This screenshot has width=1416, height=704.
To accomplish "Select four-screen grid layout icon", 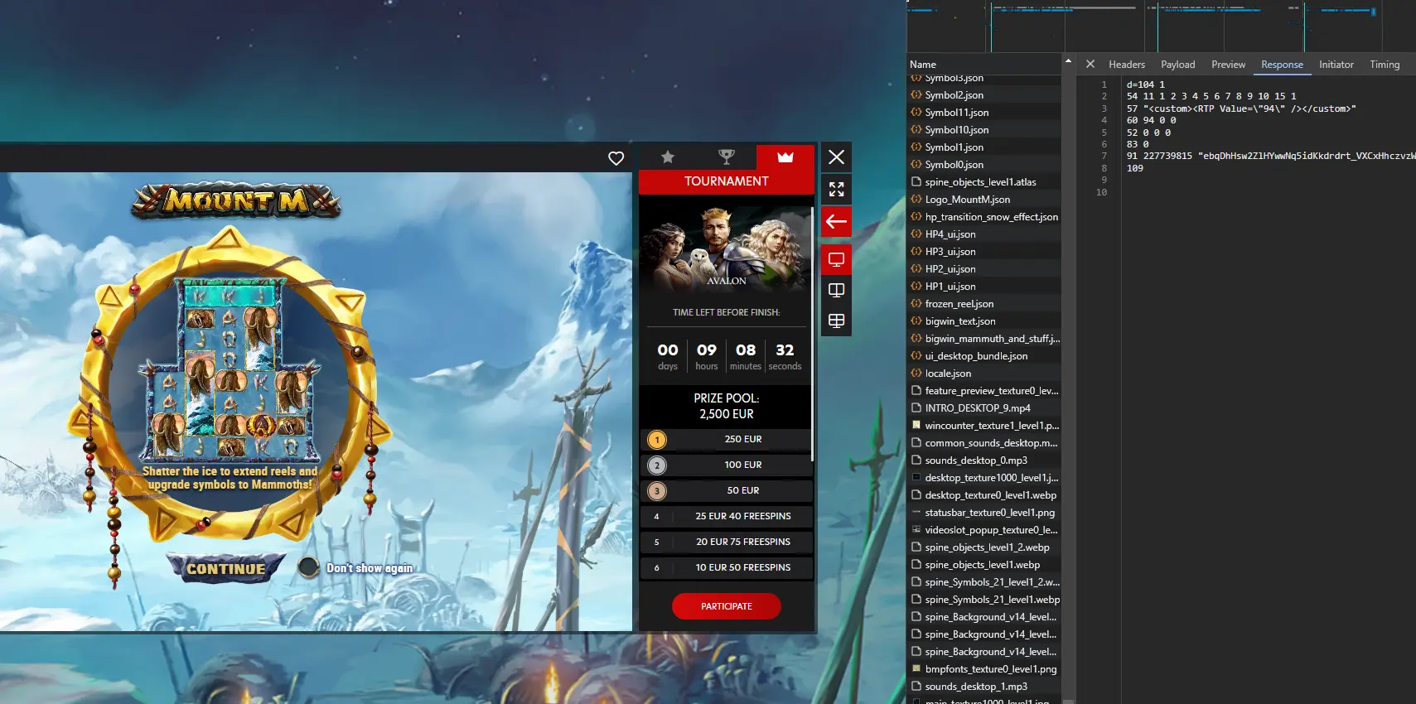I will [836, 321].
